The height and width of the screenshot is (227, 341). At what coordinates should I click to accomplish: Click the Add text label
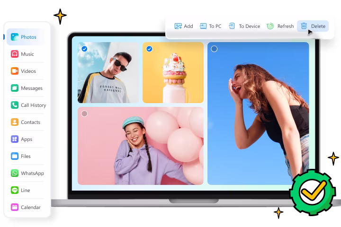click(x=188, y=26)
